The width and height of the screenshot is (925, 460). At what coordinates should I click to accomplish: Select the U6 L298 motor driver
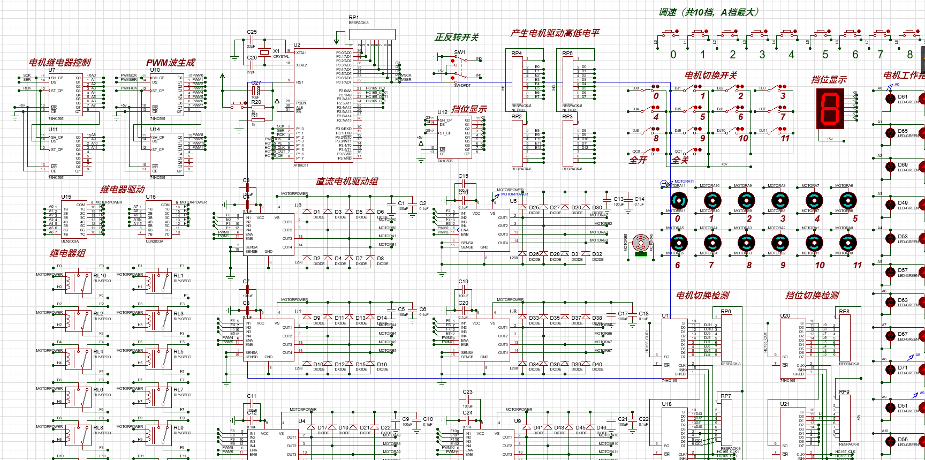(x=269, y=234)
